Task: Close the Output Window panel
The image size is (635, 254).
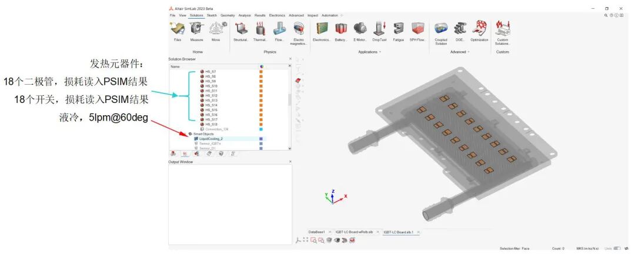Action: coord(290,162)
